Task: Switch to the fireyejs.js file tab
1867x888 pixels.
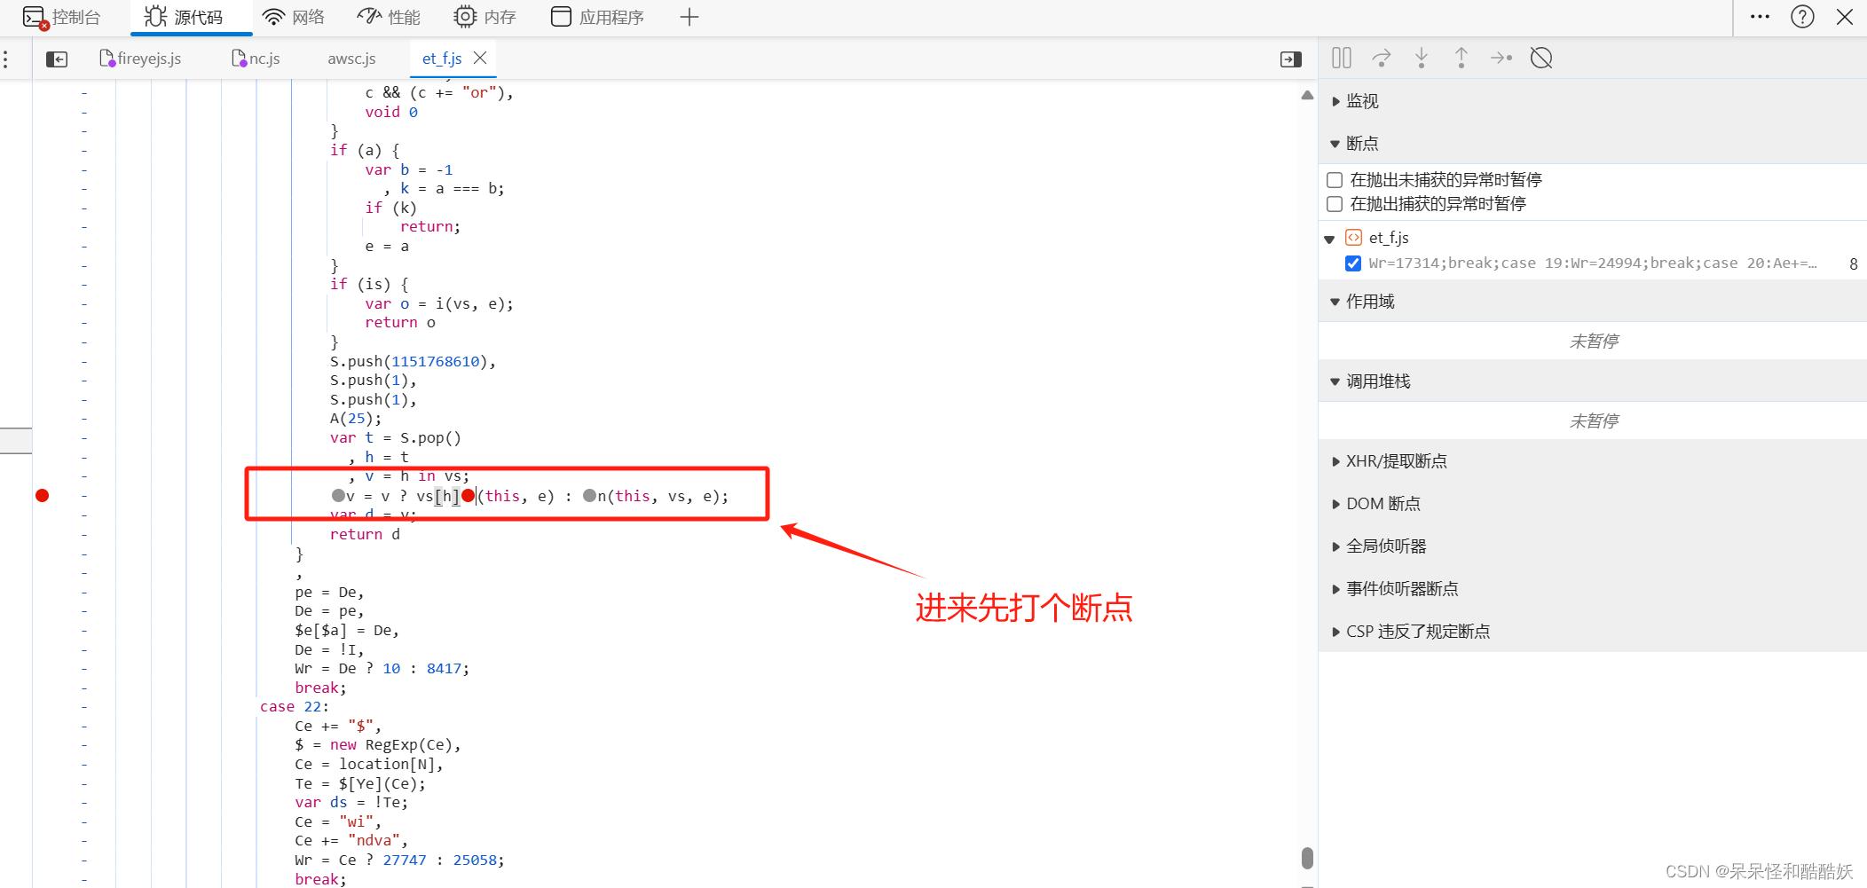Action: coord(140,59)
